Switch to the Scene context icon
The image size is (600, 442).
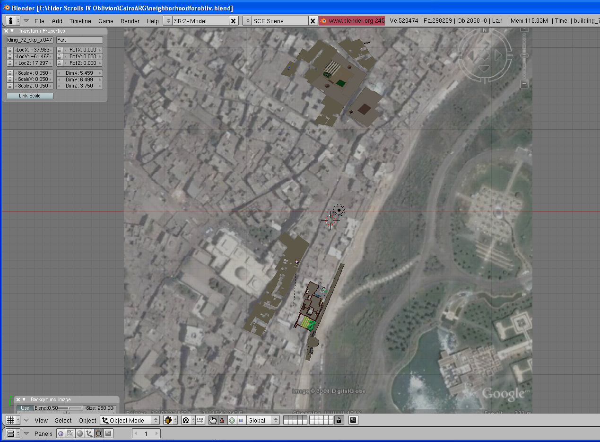point(108,433)
